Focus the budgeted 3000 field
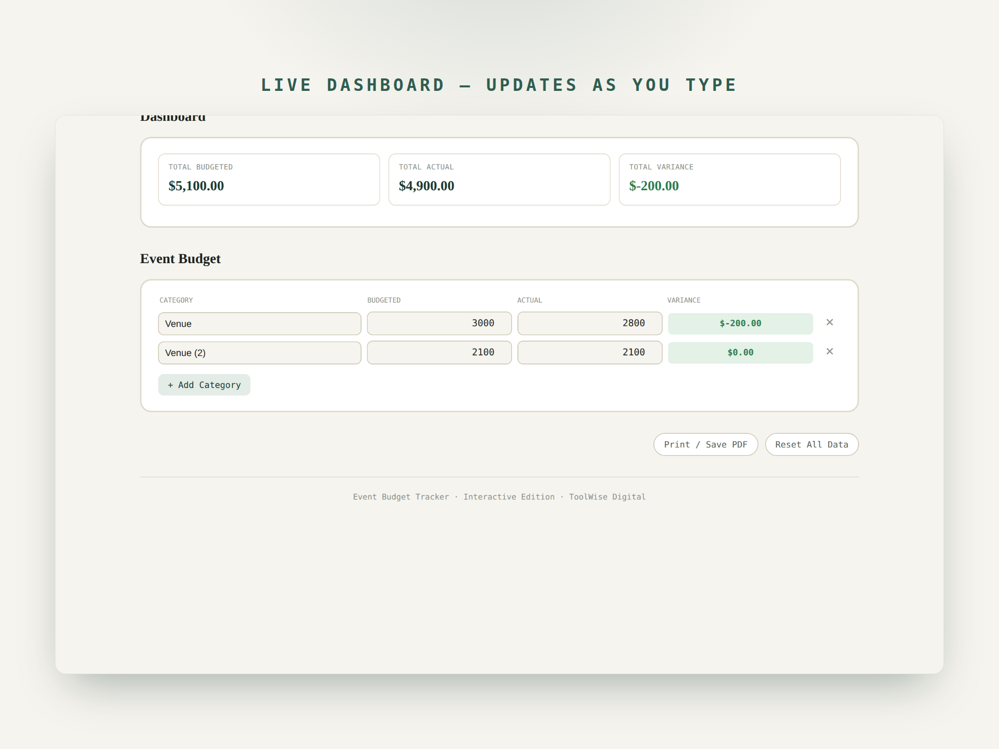 440,324
